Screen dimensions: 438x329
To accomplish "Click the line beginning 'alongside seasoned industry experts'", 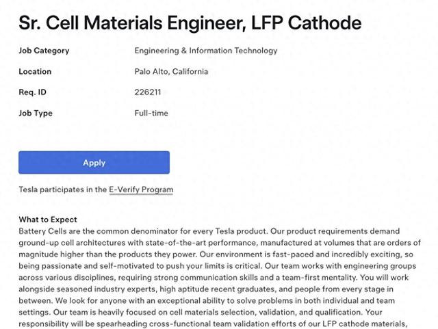I will pyautogui.click(x=206, y=289).
